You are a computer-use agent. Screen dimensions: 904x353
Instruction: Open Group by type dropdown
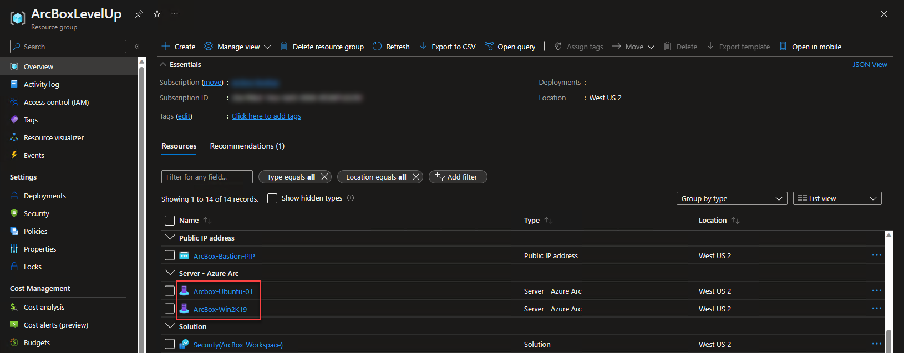click(x=732, y=198)
